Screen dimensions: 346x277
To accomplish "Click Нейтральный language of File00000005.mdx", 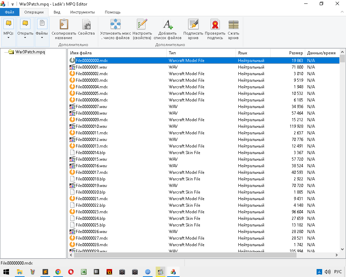I will 251,93.
